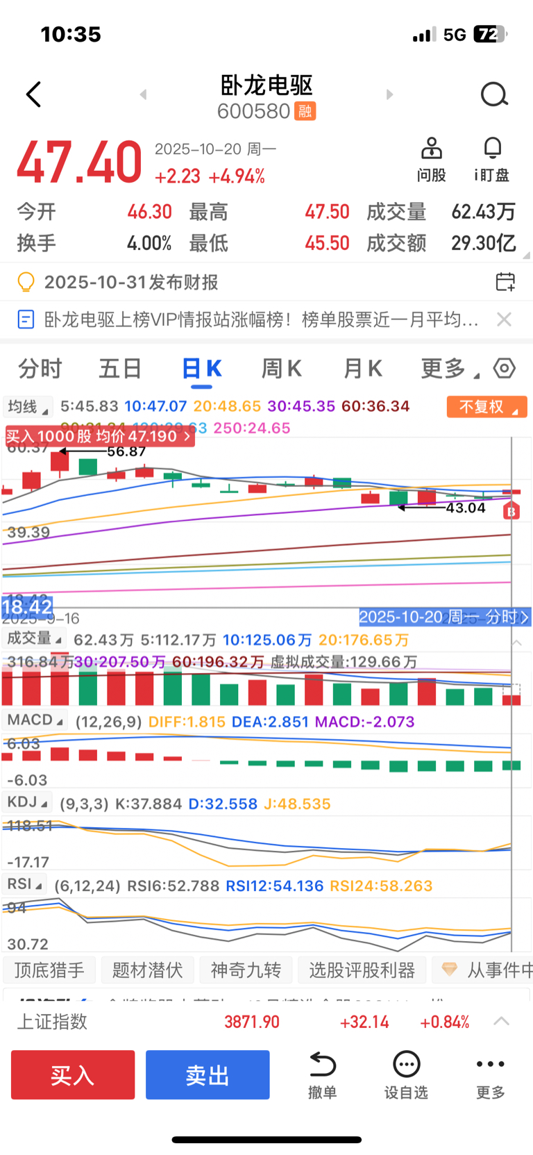Open the RSI indicator dropdown
The width and height of the screenshot is (533, 1155).
[24, 884]
